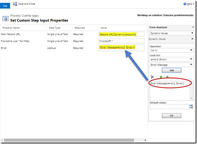This screenshot has height=144, width=197.
Task: Click the delete X icon in Form Assistant
Action: click(152, 77)
